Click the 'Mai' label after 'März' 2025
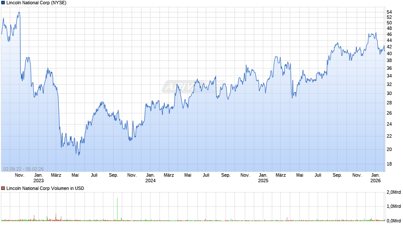The width and height of the screenshot is (403, 225). [300, 175]
